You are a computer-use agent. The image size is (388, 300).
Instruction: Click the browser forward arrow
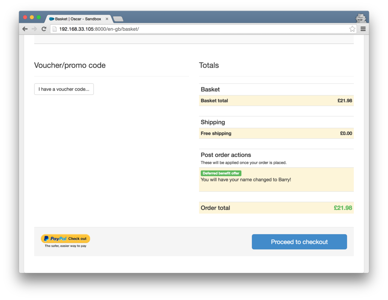(x=34, y=29)
